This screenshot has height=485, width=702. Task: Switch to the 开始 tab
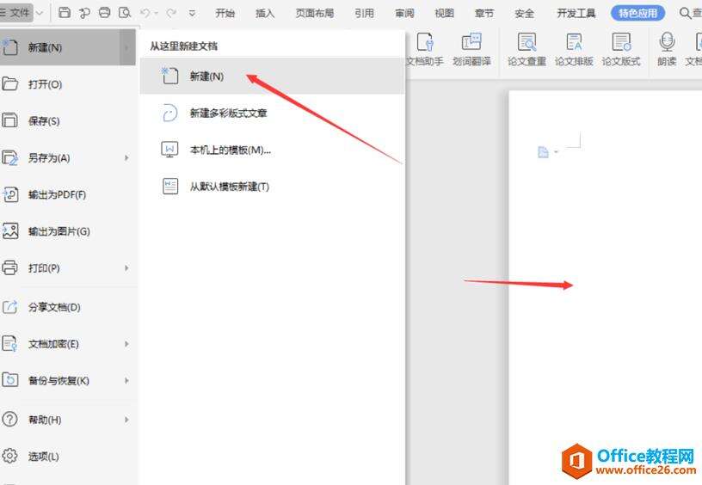pyautogui.click(x=225, y=14)
